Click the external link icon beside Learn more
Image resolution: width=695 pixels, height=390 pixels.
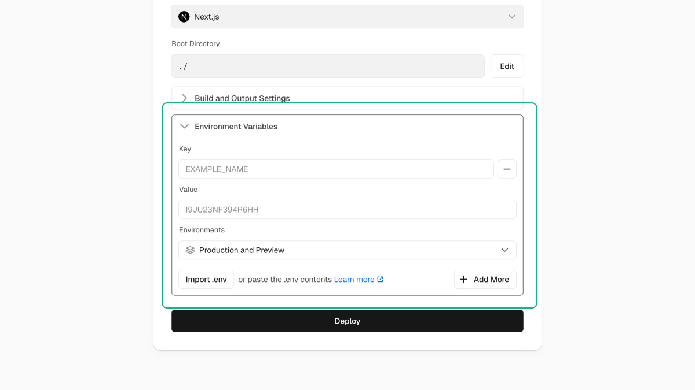[381, 280]
